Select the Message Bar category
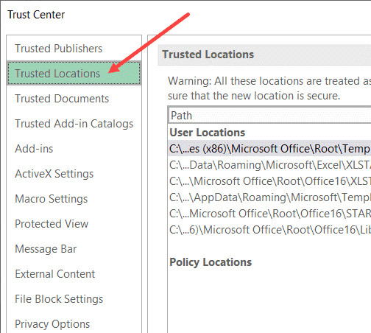 [x=74, y=249]
